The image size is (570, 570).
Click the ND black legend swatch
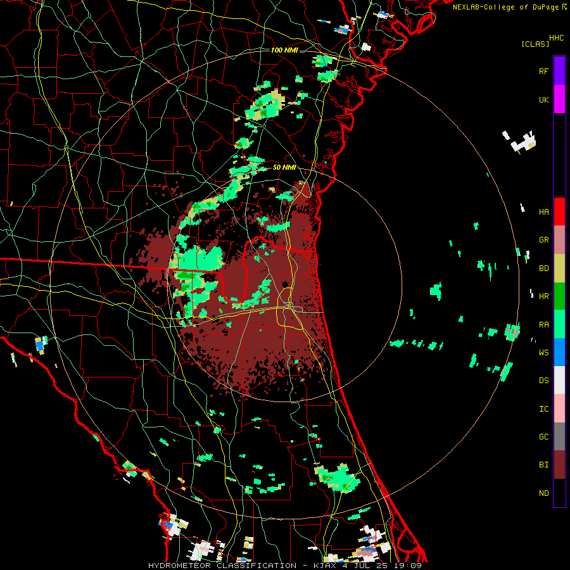tap(559, 493)
